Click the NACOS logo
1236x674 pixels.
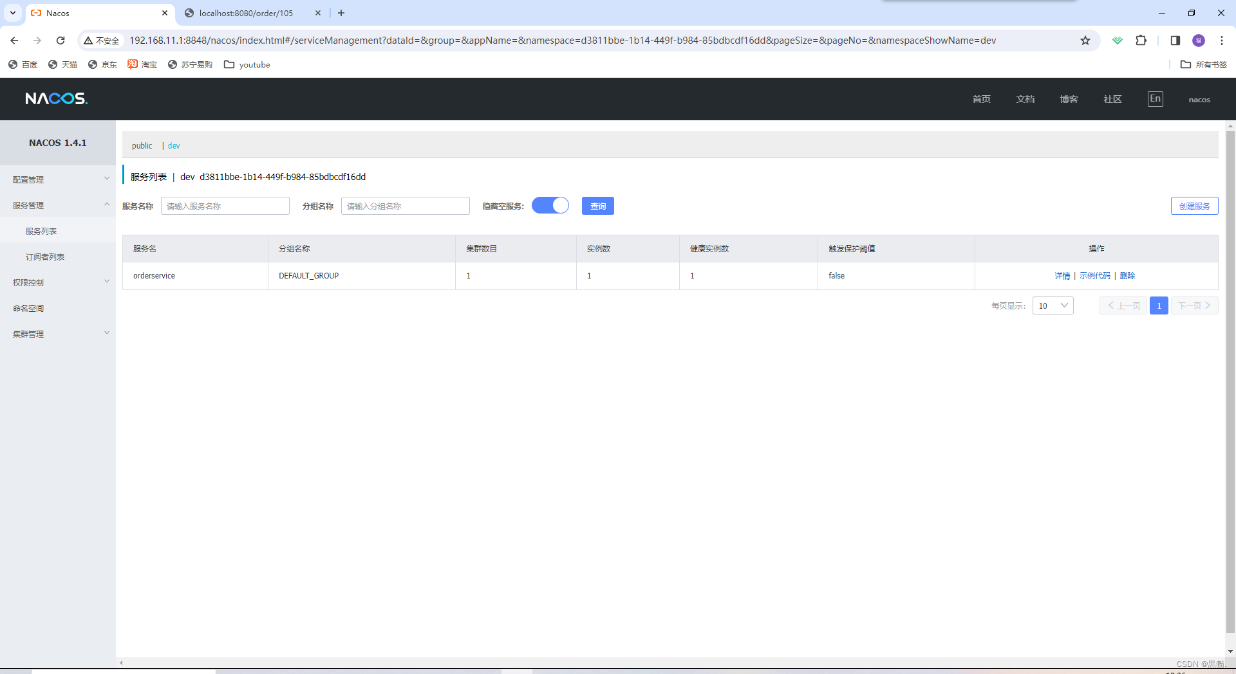pos(56,98)
